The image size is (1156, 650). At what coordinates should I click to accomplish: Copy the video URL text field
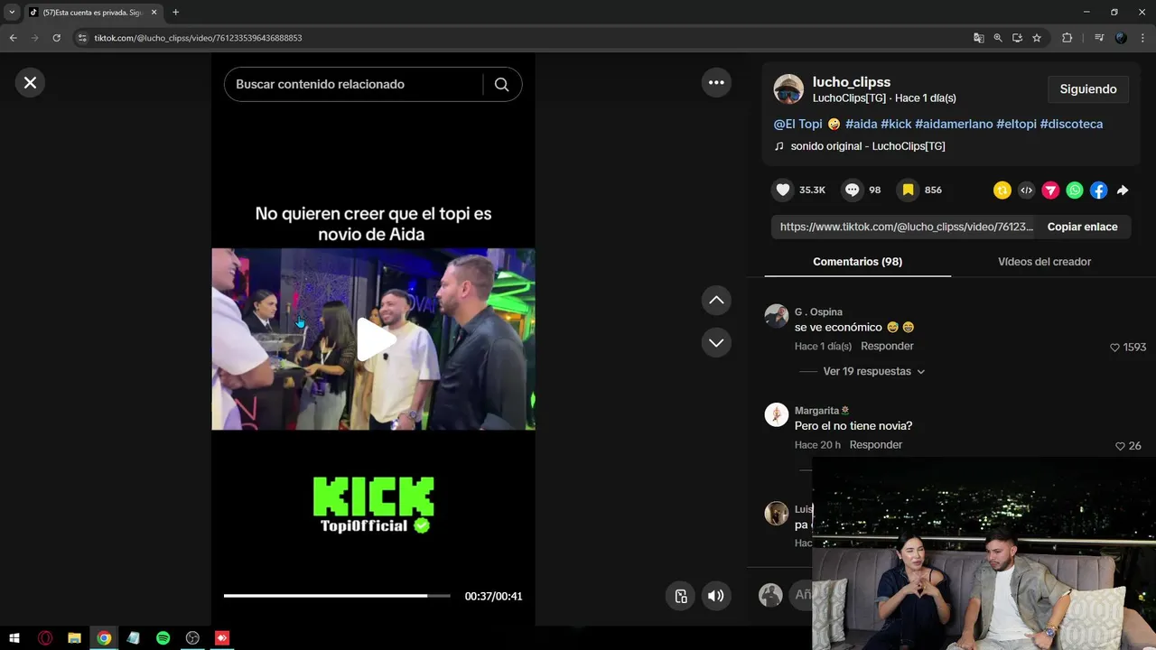pyautogui.click(x=907, y=227)
